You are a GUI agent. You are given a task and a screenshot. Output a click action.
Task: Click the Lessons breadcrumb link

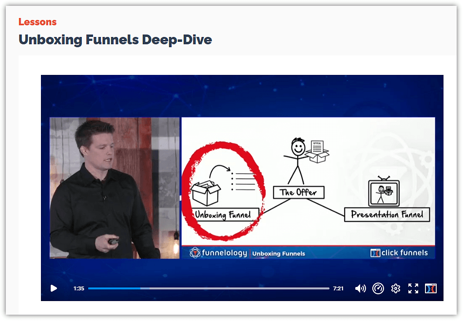point(38,22)
